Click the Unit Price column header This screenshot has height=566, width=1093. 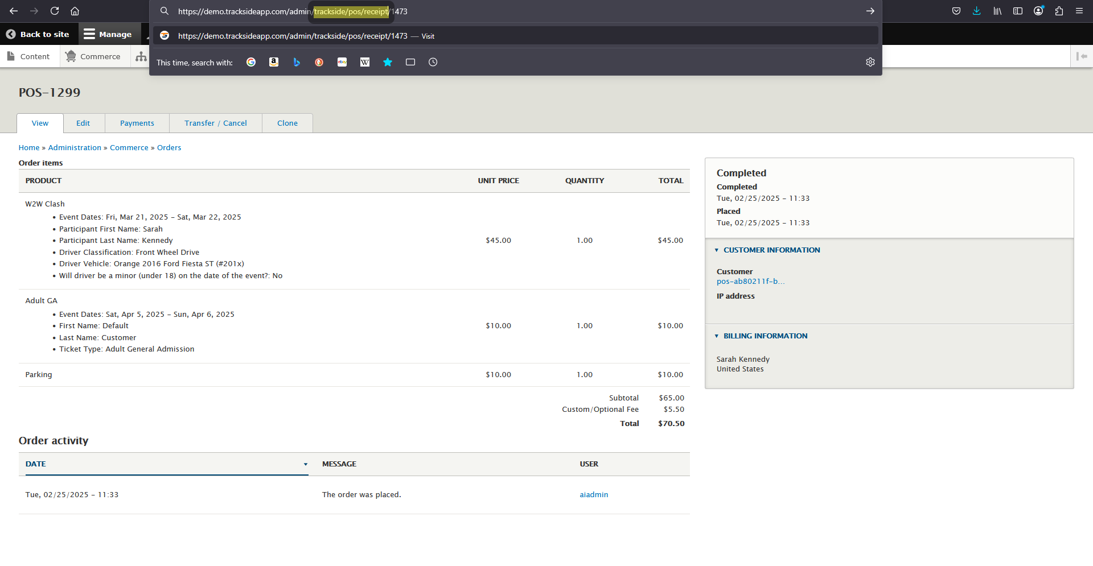[498, 180]
